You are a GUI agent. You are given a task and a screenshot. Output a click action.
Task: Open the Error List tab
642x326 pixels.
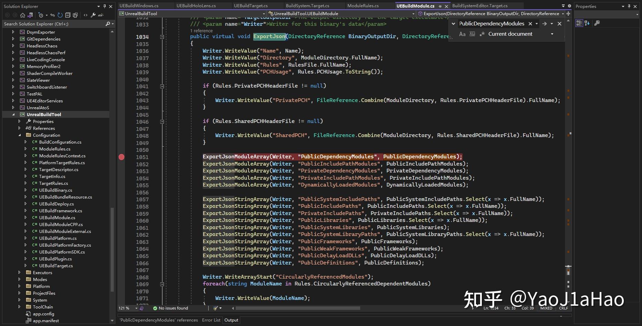click(x=211, y=320)
